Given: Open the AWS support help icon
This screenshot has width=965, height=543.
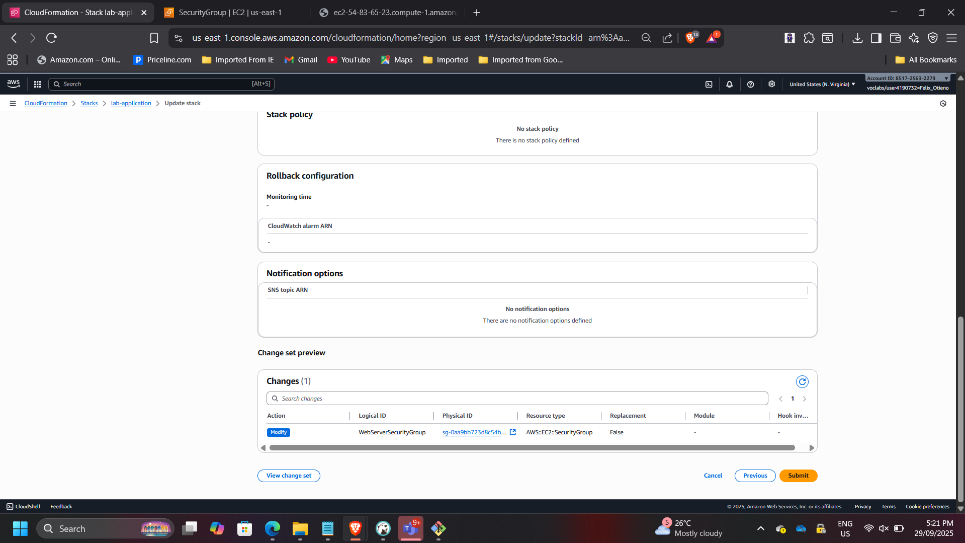Looking at the screenshot, I should (x=750, y=84).
